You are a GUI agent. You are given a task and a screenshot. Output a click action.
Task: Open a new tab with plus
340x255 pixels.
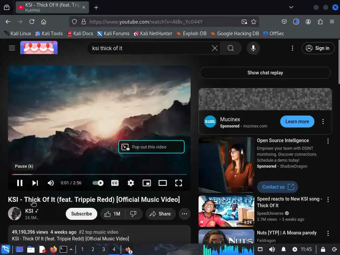(x=96, y=8)
